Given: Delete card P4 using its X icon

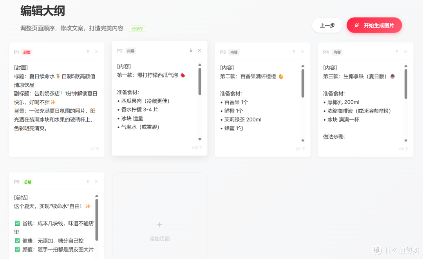Looking at the screenshot, I should [x=405, y=52].
